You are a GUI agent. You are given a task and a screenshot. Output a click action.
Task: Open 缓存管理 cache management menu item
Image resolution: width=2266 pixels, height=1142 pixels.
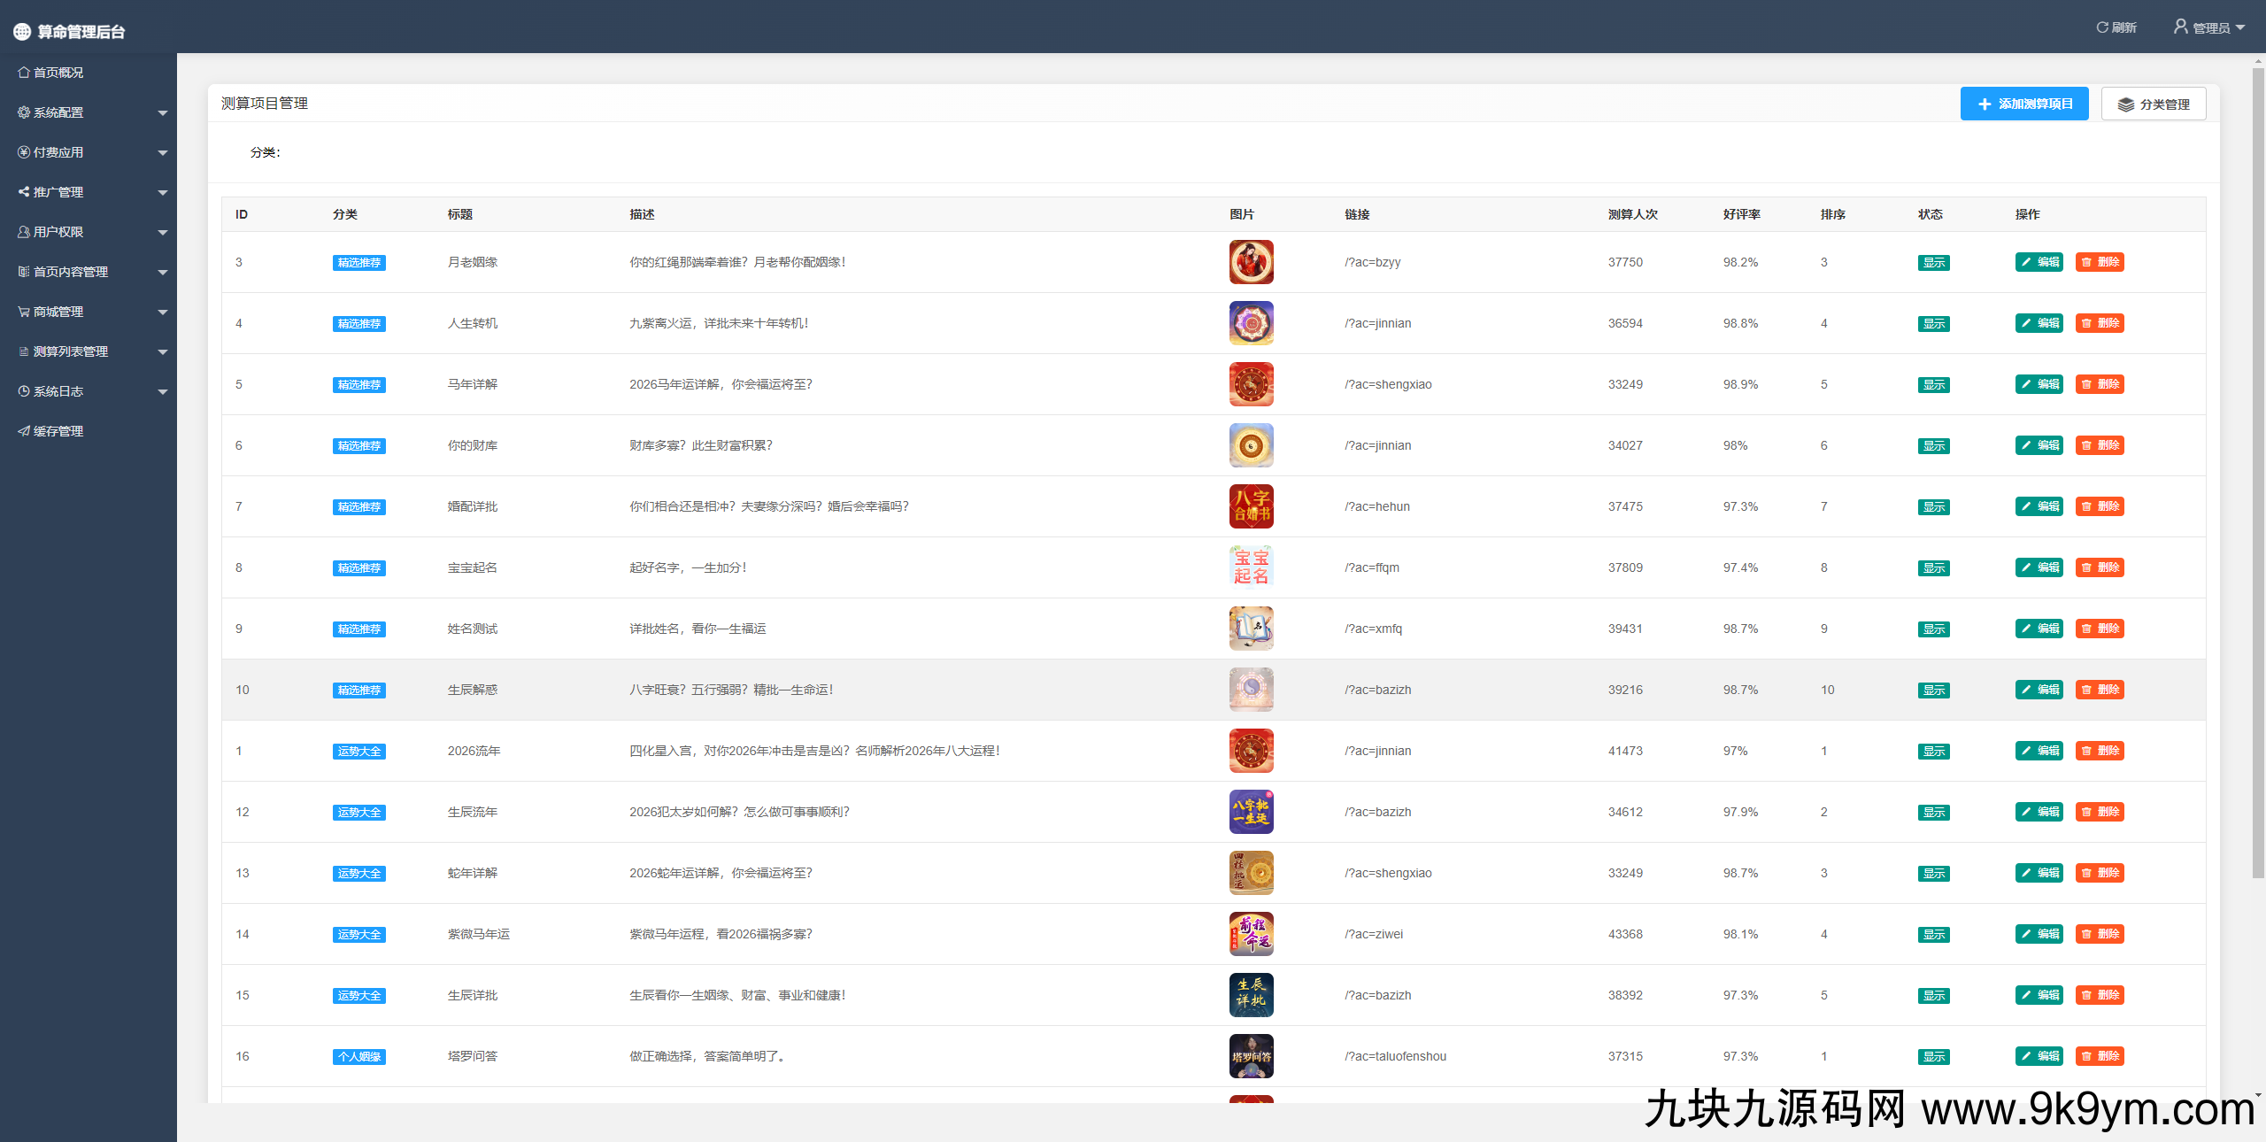point(58,431)
